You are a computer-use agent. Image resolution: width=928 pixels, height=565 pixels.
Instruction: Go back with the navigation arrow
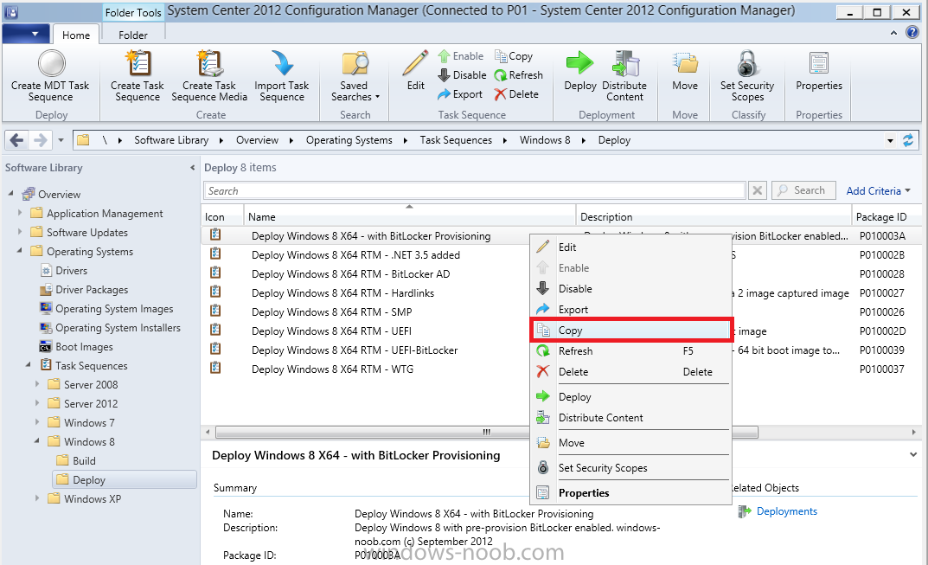[16, 140]
